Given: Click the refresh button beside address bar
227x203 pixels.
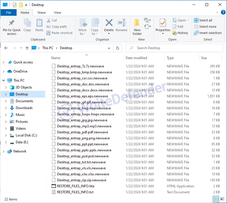Looking at the screenshot, I should click(x=117, y=48).
